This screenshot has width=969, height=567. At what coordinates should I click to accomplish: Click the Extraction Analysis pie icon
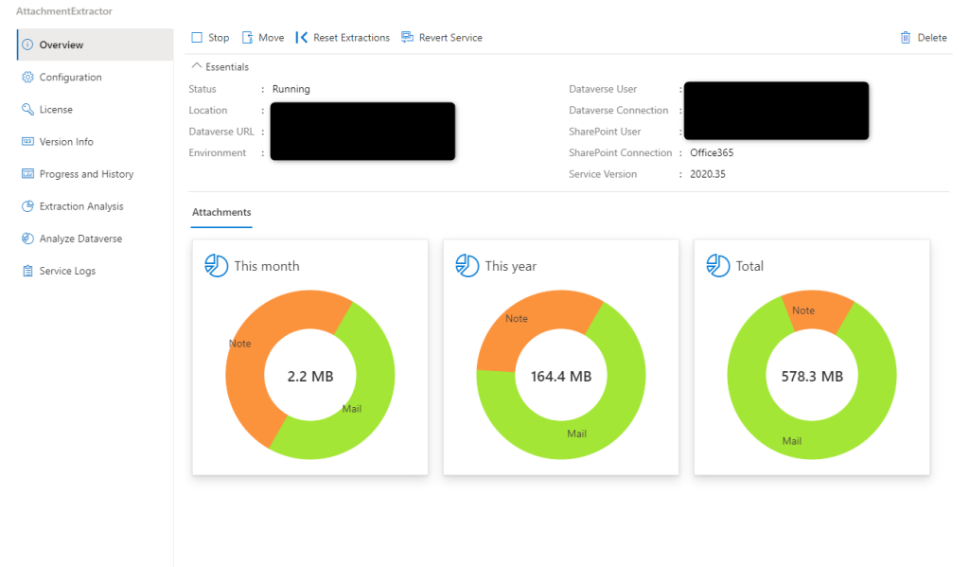pos(27,206)
